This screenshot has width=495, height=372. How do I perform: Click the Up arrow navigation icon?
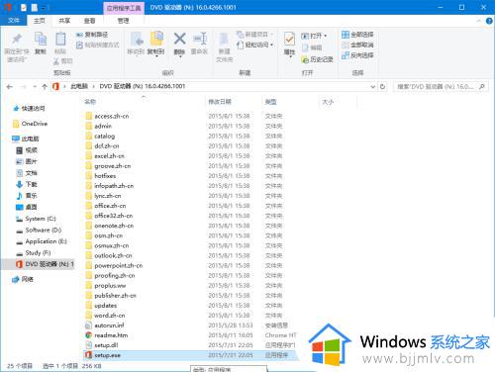pyautogui.click(x=45, y=86)
